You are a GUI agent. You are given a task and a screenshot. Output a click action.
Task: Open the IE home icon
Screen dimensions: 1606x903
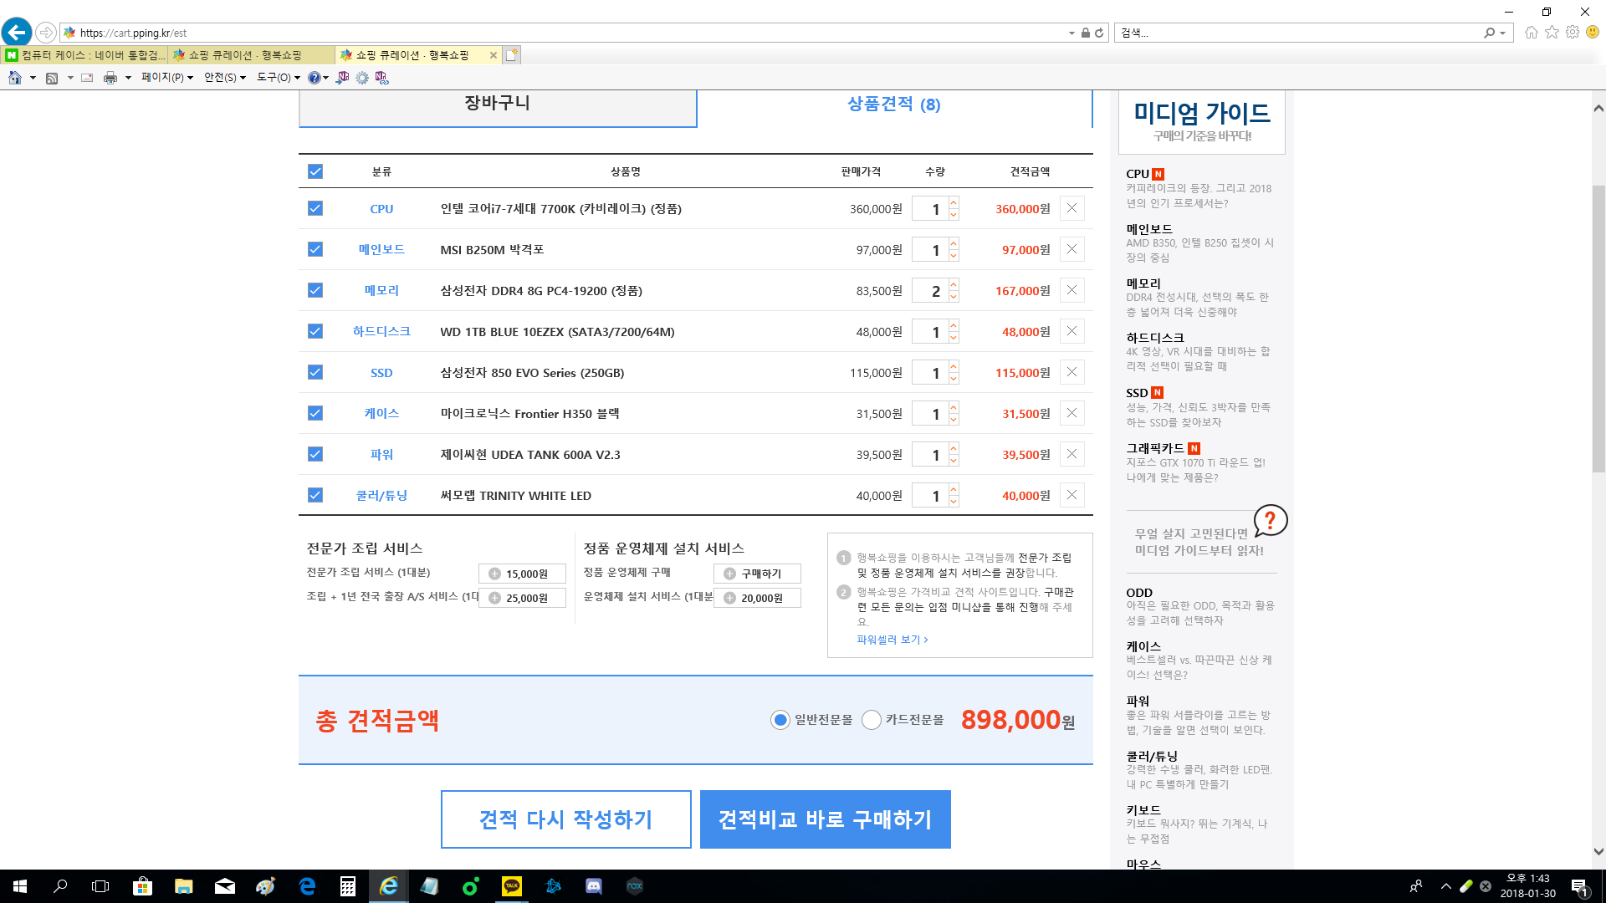coord(1531,33)
